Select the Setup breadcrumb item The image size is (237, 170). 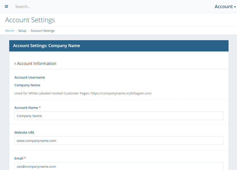click(22, 31)
